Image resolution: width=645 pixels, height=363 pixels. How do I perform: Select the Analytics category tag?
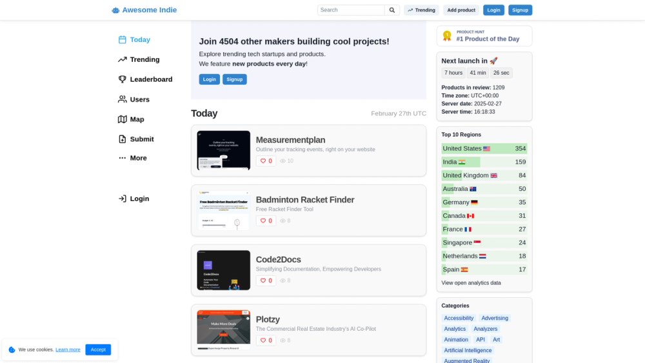point(455,329)
